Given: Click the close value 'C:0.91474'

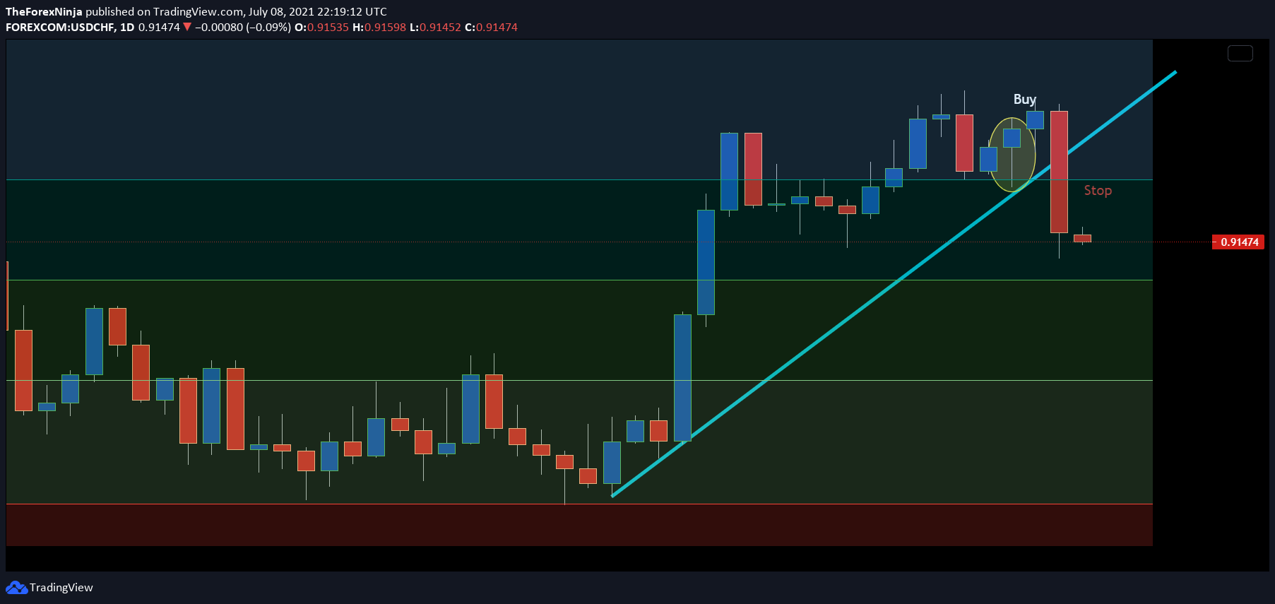Looking at the screenshot, I should (x=491, y=27).
